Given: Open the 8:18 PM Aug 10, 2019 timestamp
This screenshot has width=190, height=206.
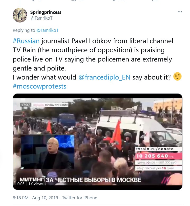Looking at the screenshot, I should pos(35,198).
